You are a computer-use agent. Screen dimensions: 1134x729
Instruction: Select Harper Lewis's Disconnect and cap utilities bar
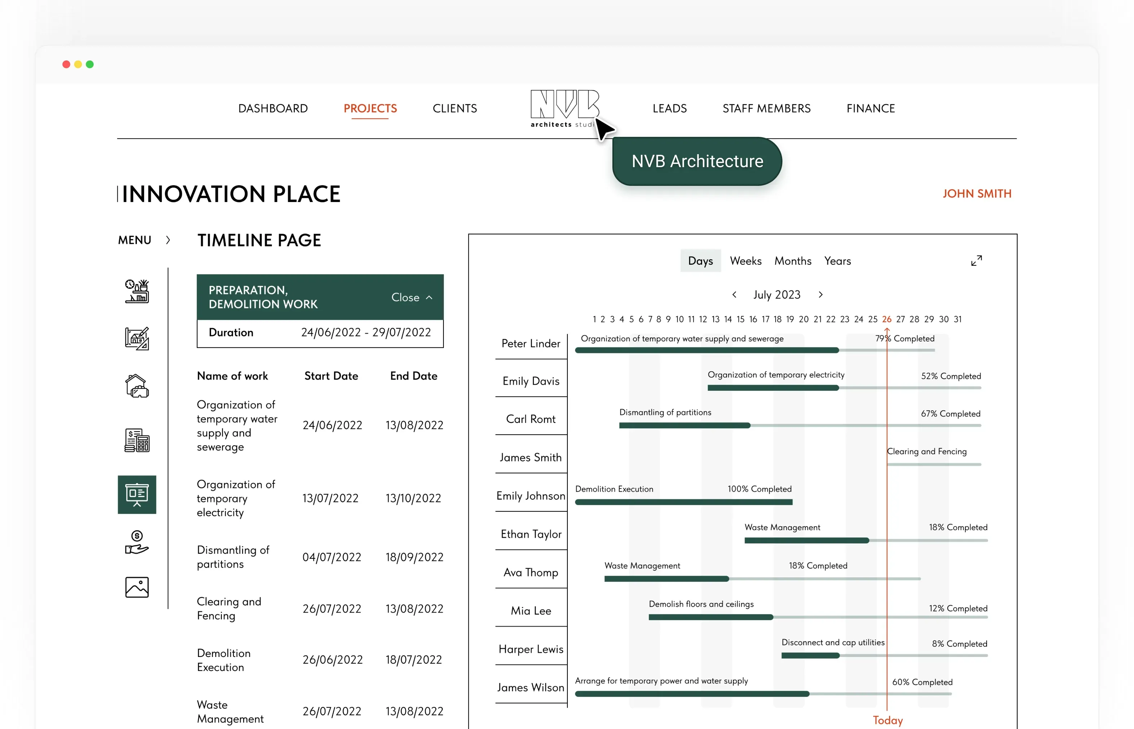pyautogui.click(x=884, y=655)
